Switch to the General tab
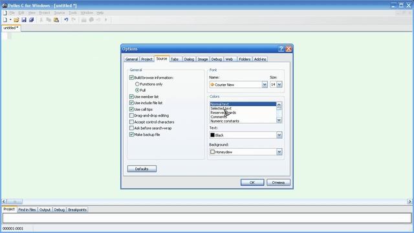 (131, 59)
